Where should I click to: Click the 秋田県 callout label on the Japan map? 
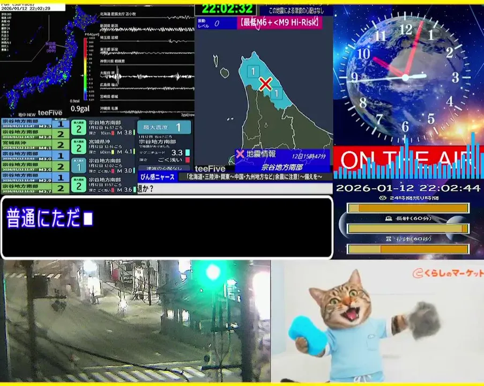click(x=51, y=47)
